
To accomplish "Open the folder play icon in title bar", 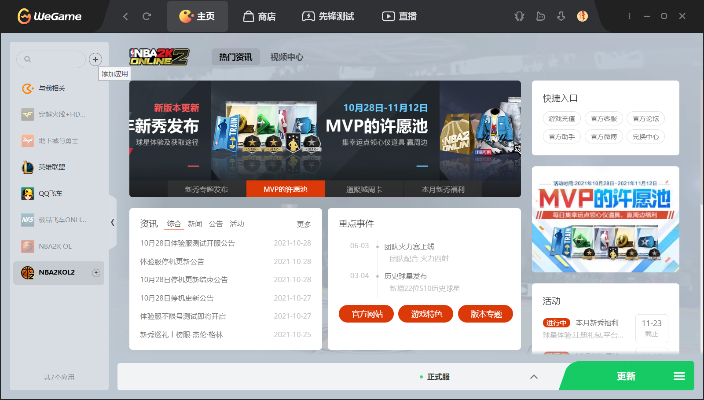I will pos(540,16).
